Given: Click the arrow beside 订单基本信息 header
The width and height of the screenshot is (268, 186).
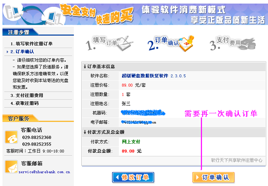Looking at the screenshot, I should [85, 66].
